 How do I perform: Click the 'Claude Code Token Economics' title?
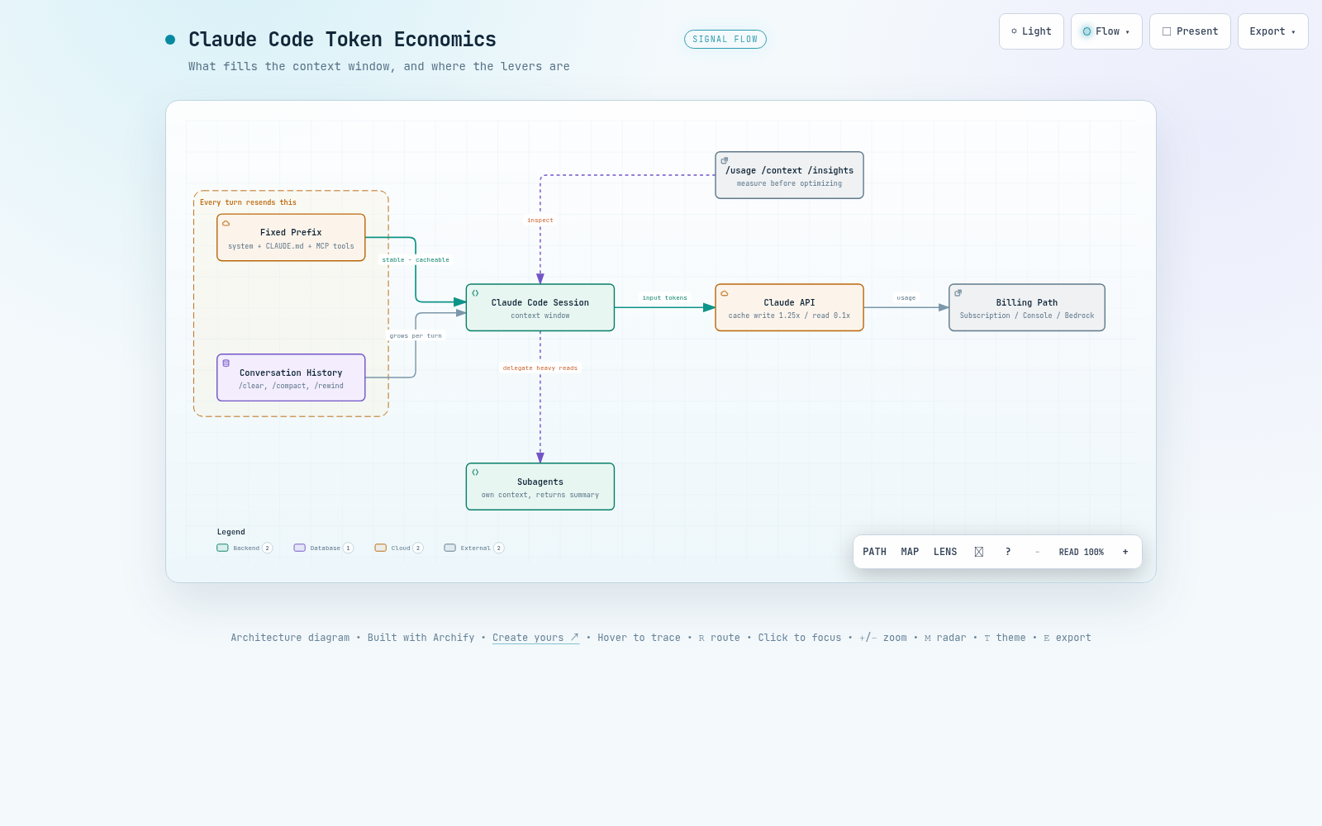pyautogui.click(x=342, y=40)
